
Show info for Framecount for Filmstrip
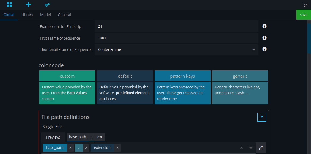click(x=264, y=26)
